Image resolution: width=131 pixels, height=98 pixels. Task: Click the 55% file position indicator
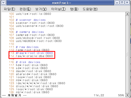pyautogui.click(x=121, y=95)
